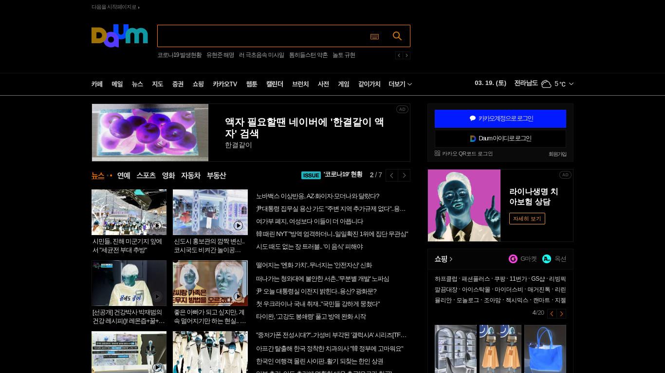Open headline 여가부 폐지, 여성보다 이들이 더 아픕니다
Screen dimensions: 665x373
coord(310,221)
